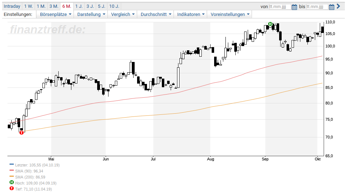Click the 'Mai' axis label
This screenshot has width=347, height=193.
[x=51, y=159]
